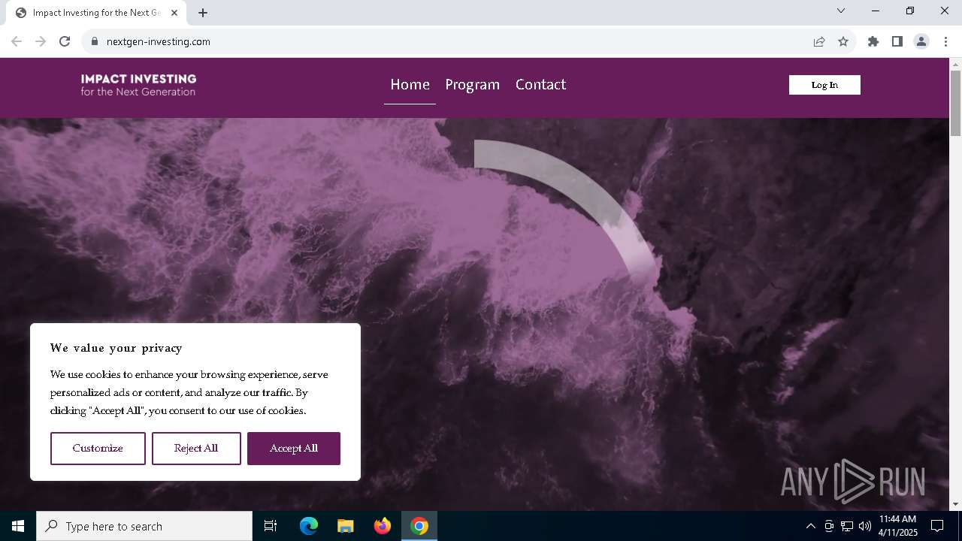Bookmark this page with the star icon
The width and height of the screenshot is (962, 541).
843,41
